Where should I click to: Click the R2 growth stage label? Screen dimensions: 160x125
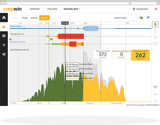pos(86,23)
